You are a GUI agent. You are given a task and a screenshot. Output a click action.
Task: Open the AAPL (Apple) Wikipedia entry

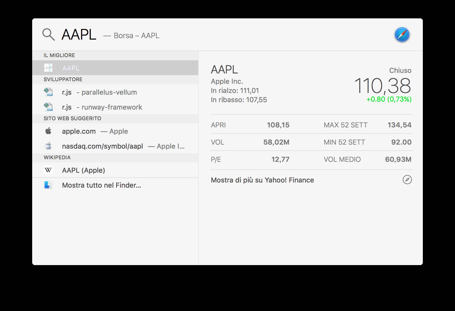(x=115, y=170)
